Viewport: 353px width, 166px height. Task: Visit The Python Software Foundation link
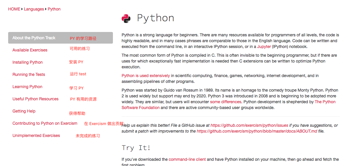click(x=325, y=102)
